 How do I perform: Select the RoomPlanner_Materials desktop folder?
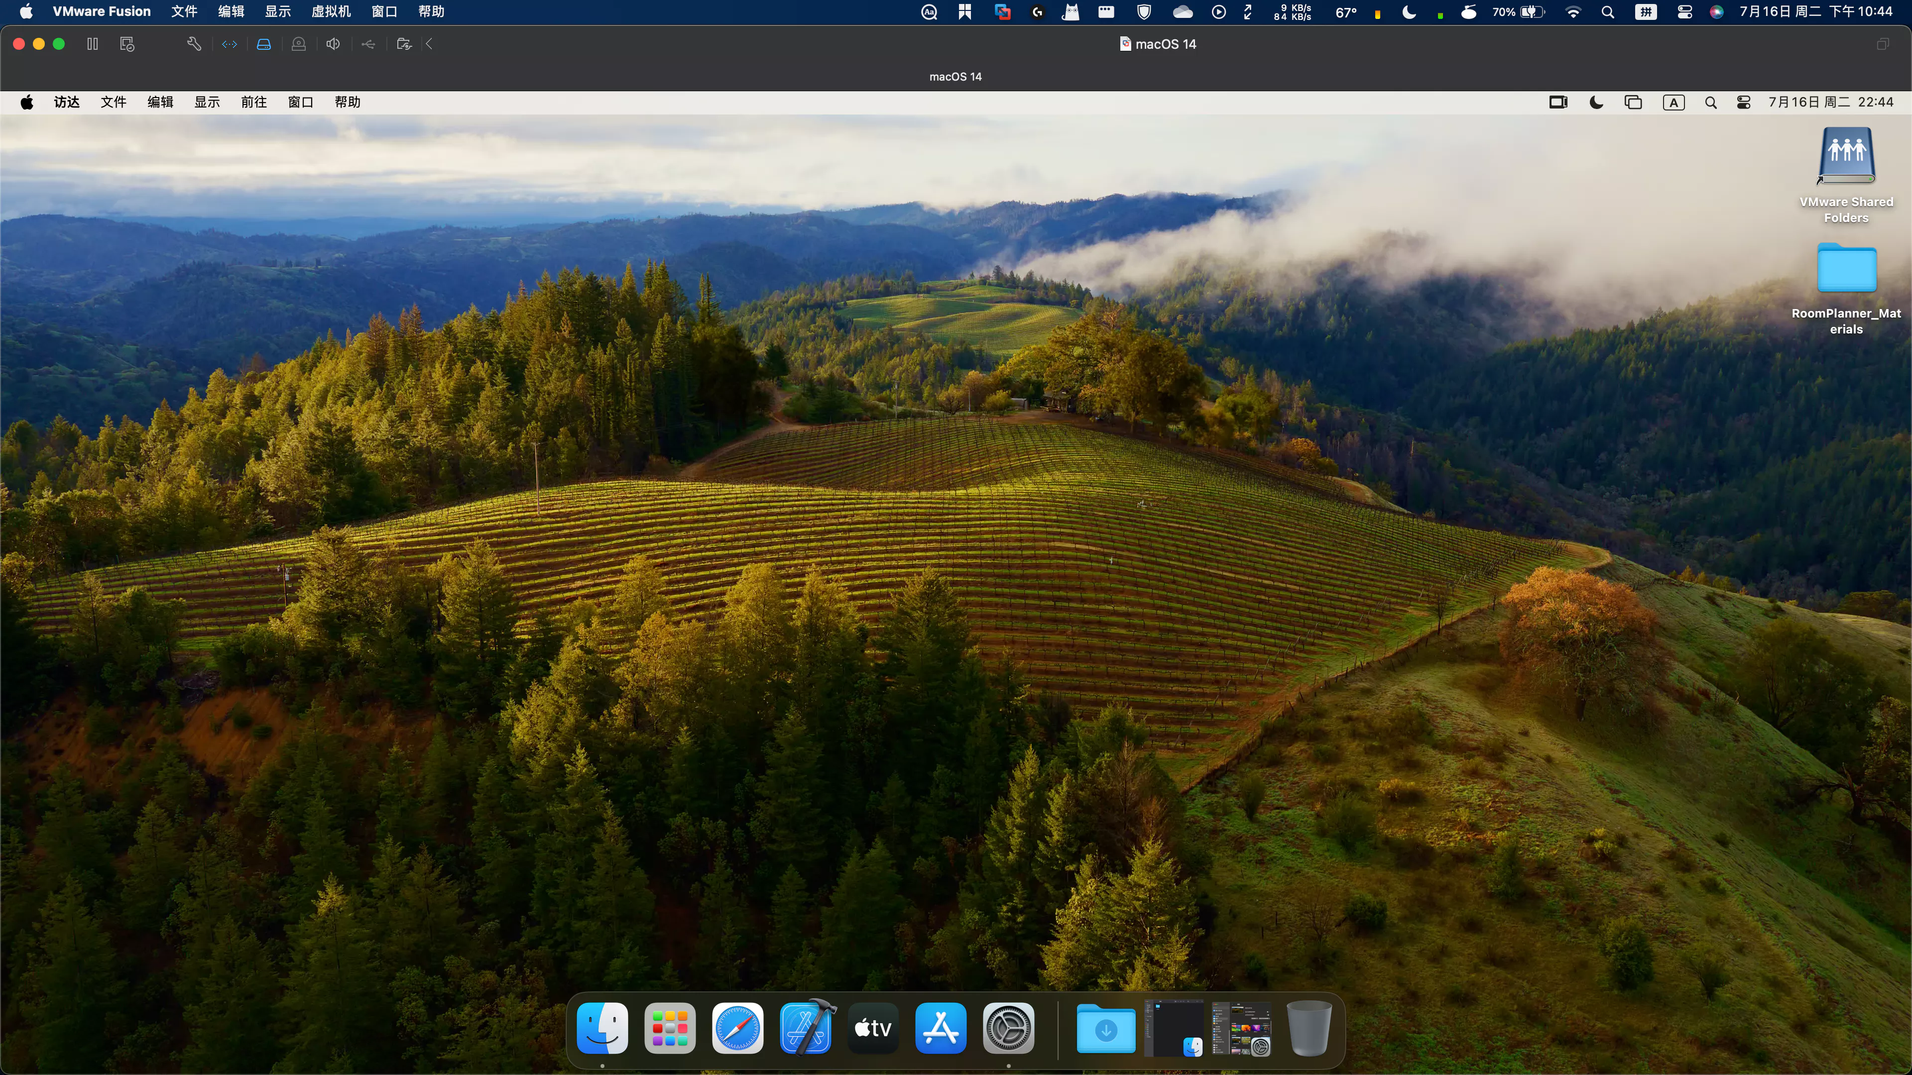coord(1846,271)
